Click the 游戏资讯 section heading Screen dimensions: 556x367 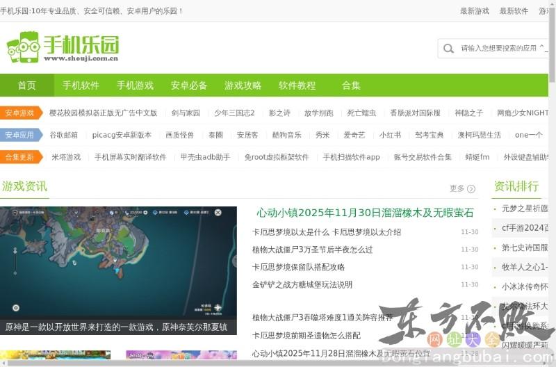coord(24,186)
